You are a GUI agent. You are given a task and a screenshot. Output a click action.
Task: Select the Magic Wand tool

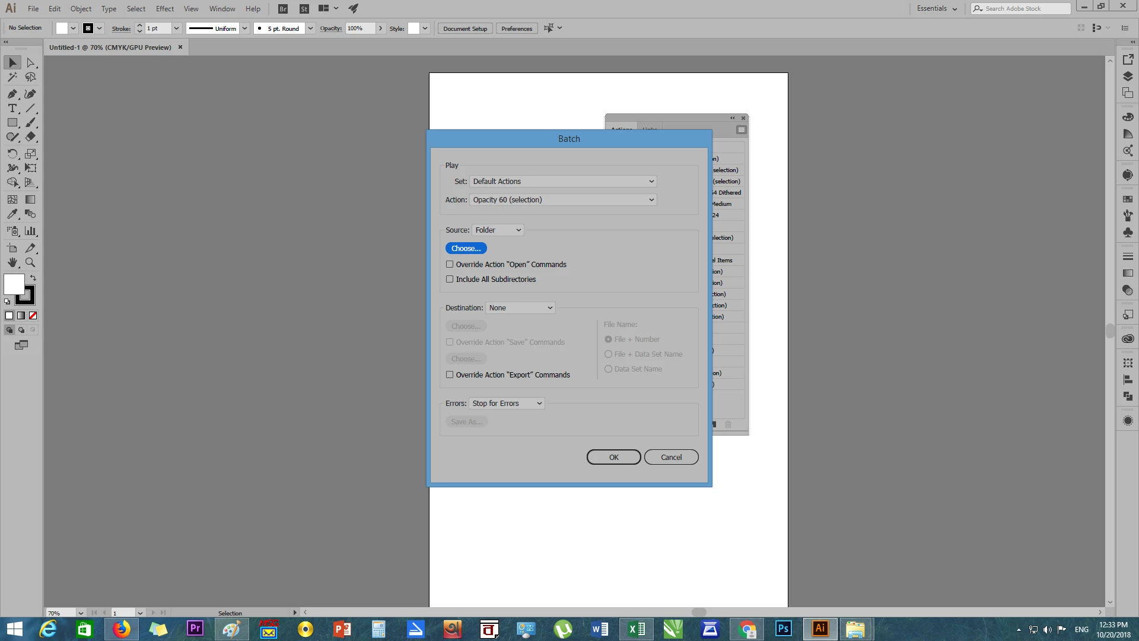[x=12, y=77]
